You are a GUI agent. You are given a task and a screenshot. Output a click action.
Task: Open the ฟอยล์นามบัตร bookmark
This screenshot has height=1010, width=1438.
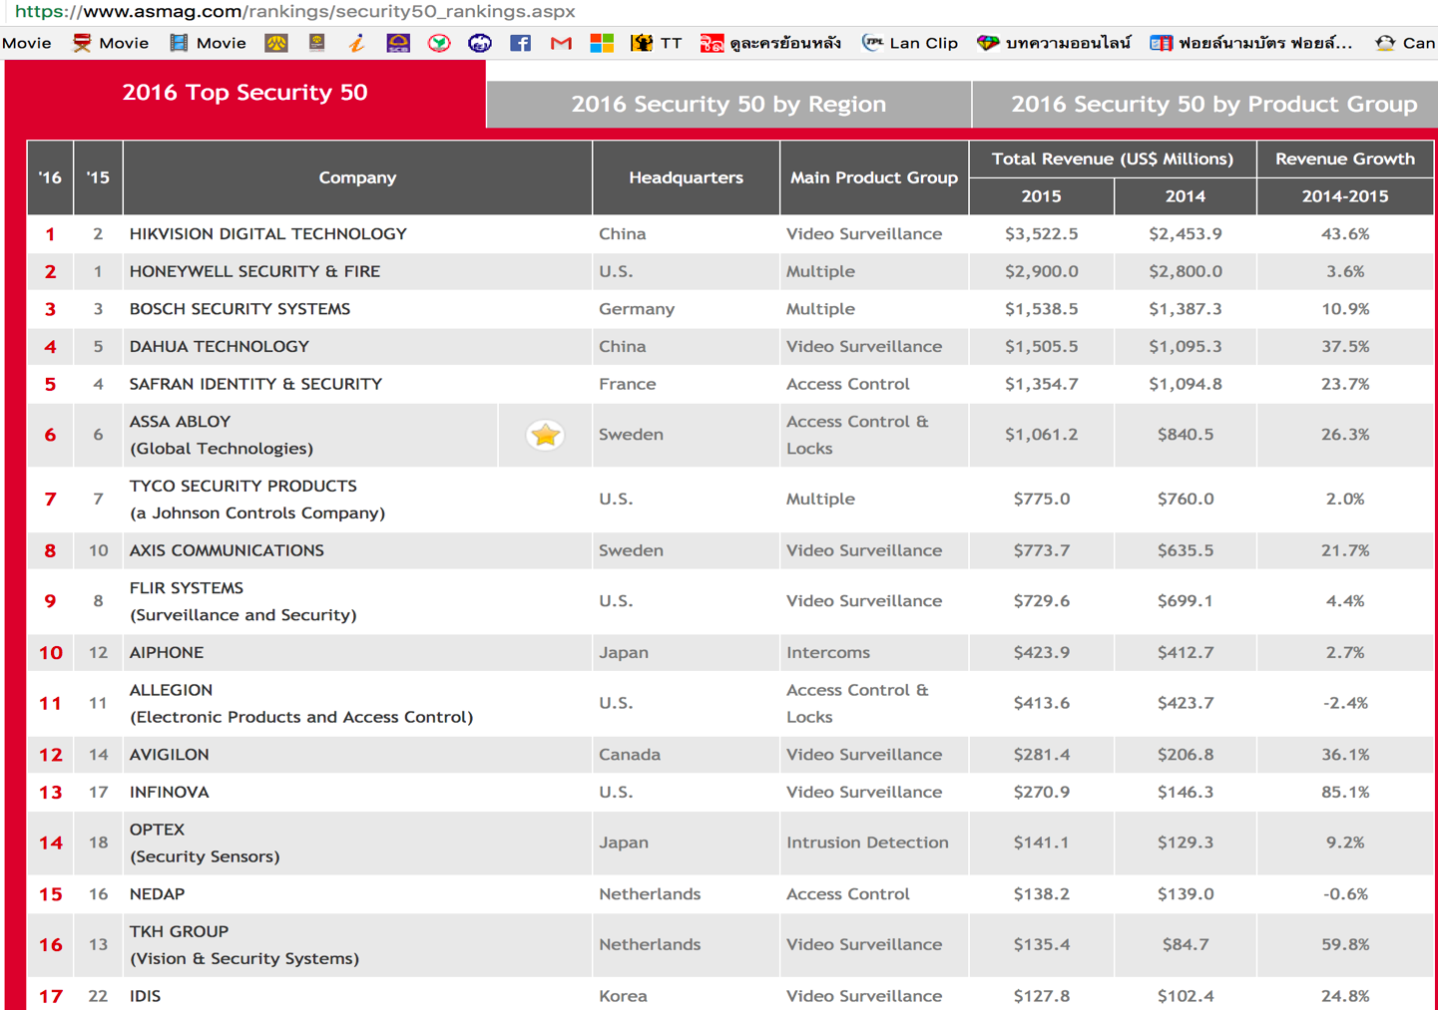[x=1251, y=43]
